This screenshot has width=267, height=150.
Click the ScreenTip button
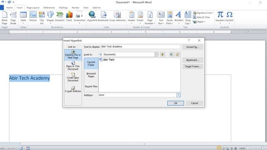193,47
